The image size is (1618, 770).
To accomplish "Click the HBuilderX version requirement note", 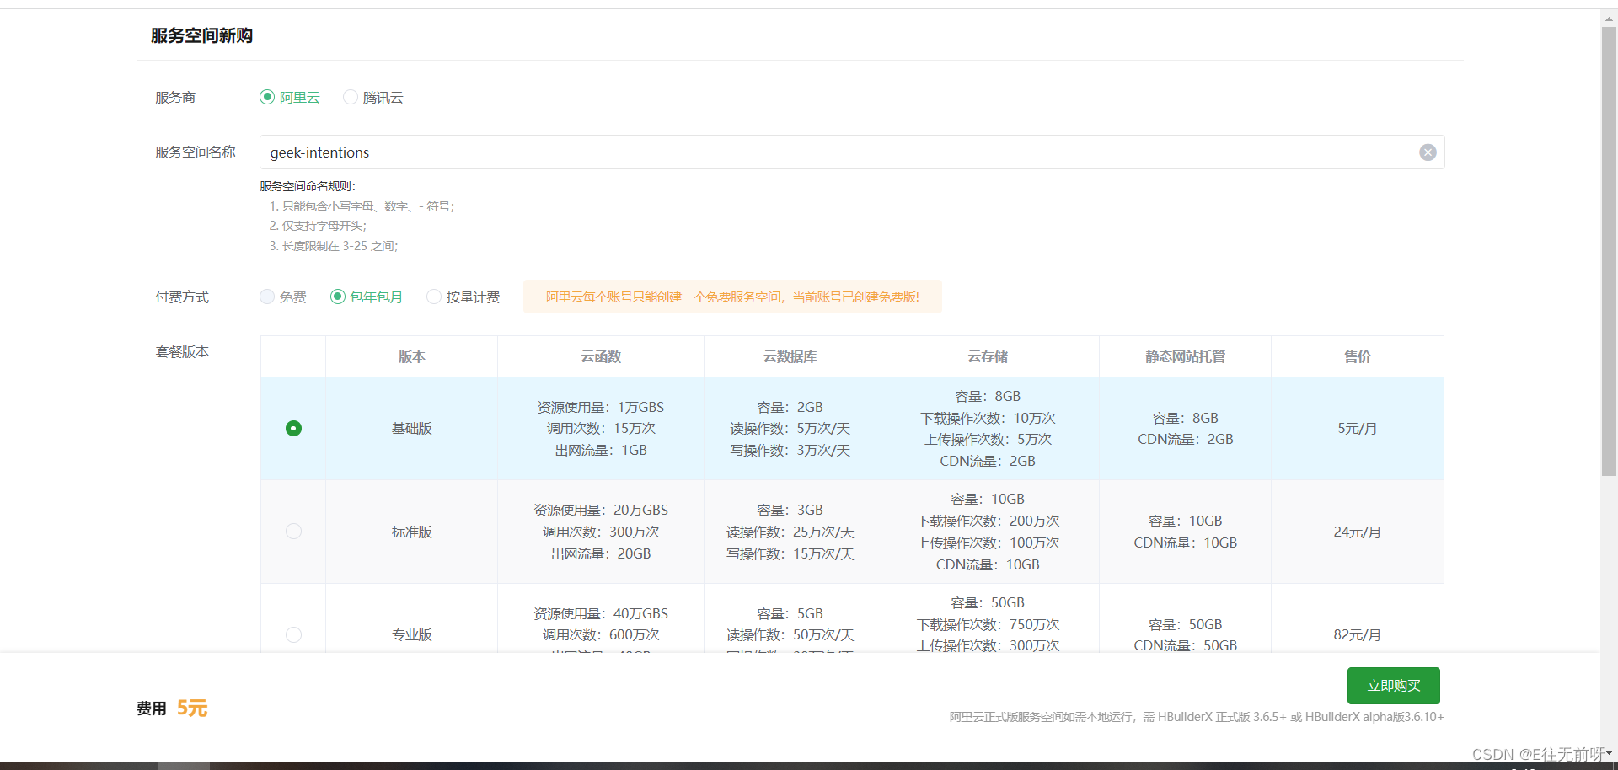I will (x=1197, y=717).
